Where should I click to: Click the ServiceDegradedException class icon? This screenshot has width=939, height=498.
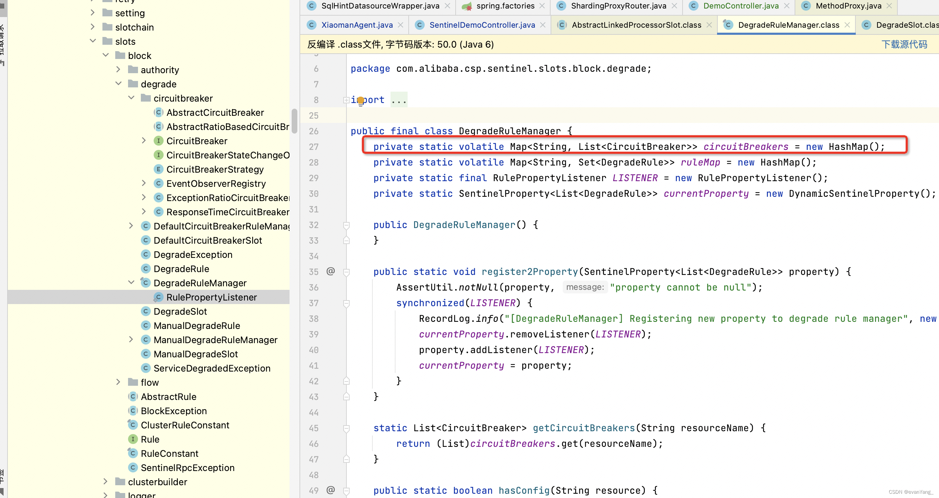[x=145, y=368]
